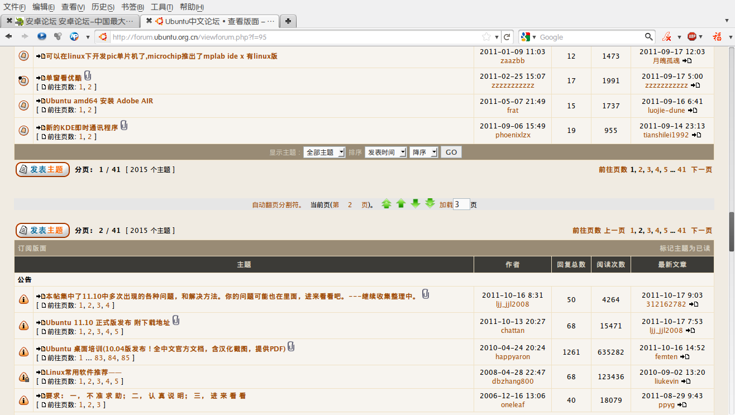Image resolution: width=735 pixels, height=415 pixels.
Task: Click the Ubuntu site identity icon in the address bar
Action: pos(103,37)
